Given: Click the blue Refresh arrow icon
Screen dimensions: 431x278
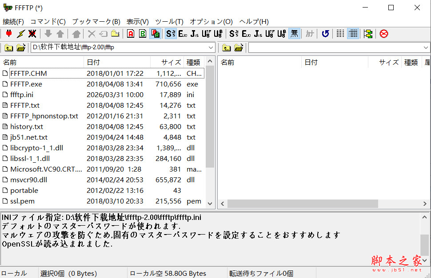Looking at the screenshot, I should (325, 34).
